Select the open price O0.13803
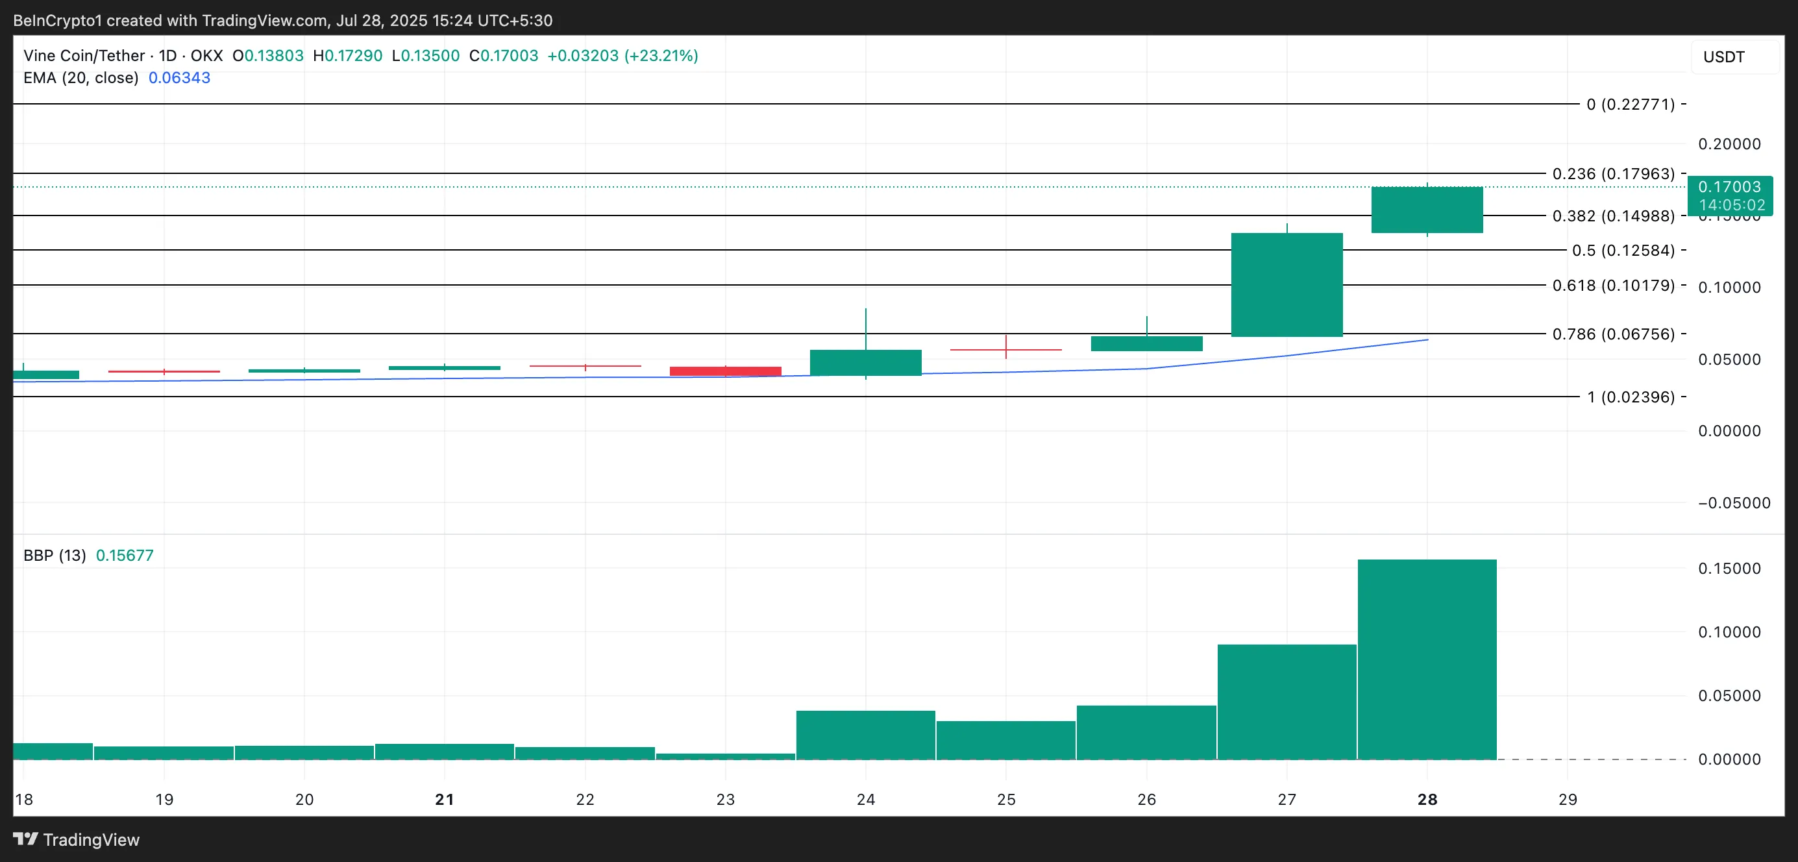This screenshot has height=862, width=1798. pos(267,55)
